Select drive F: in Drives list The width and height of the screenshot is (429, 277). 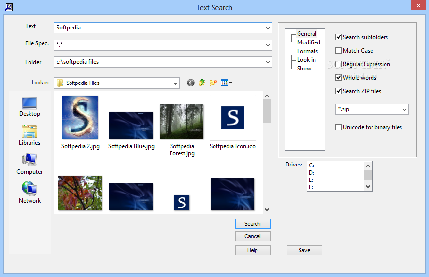coord(311,187)
